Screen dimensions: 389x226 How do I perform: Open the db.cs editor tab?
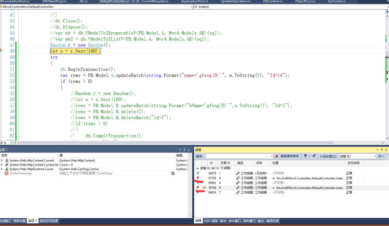(83, 1)
